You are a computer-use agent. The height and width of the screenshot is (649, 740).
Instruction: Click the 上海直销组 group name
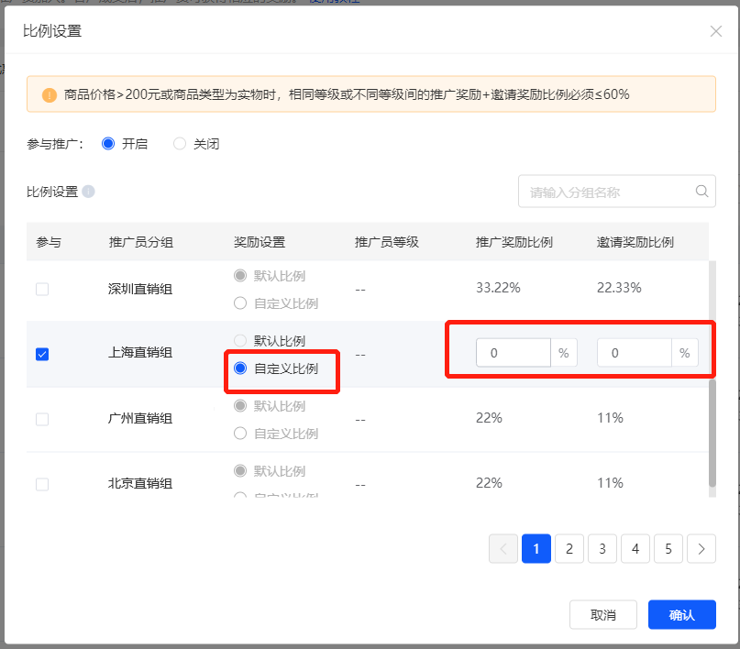coord(140,352)
